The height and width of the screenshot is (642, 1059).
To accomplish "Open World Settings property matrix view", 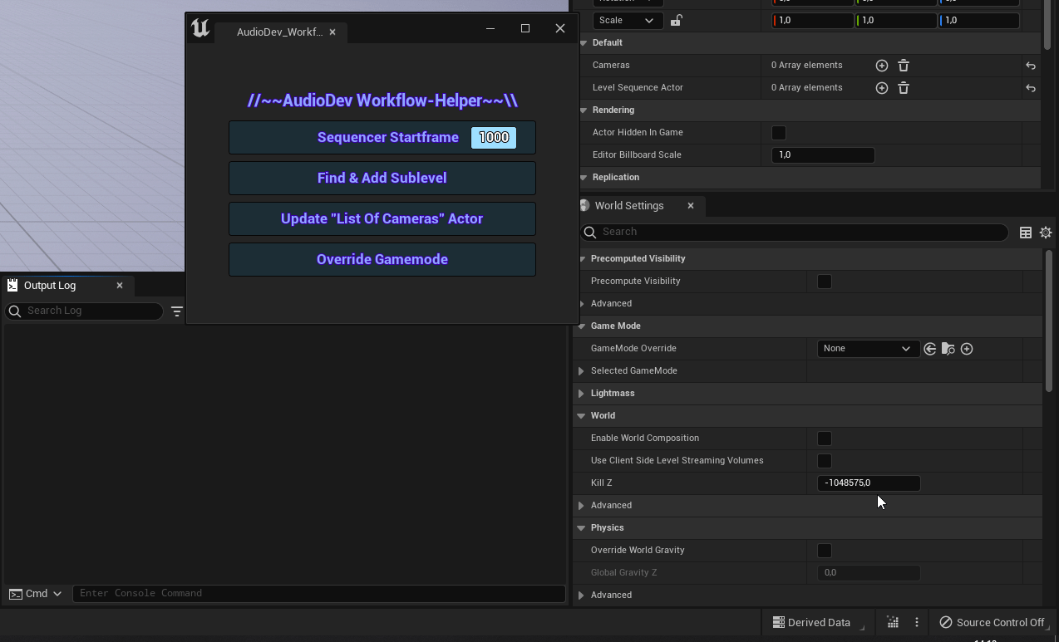I will (1026, 233).
